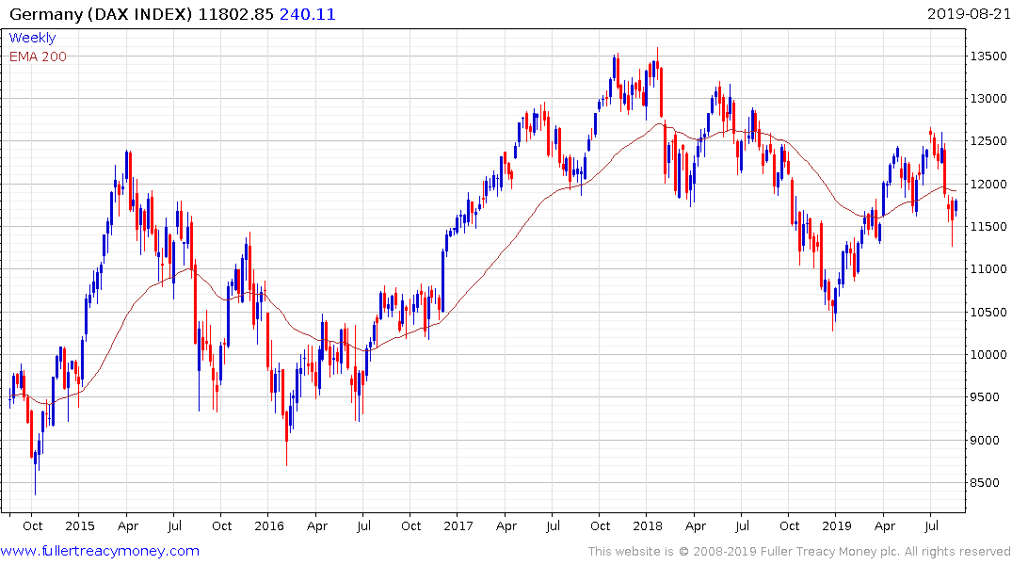Click the blue change value 240.11
1012x565 pixels.
pyautogui.click(x=308, y=14)
